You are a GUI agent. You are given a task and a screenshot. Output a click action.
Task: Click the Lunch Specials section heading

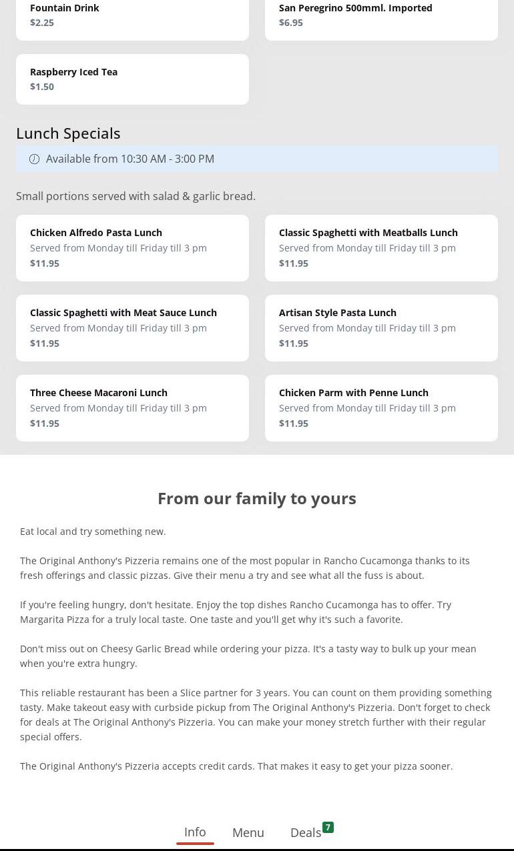click(x=68, y=133)
